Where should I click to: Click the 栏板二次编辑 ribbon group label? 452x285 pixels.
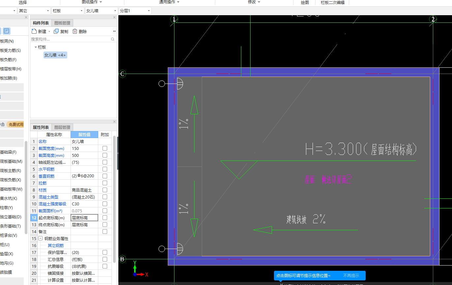coord(333,2)
